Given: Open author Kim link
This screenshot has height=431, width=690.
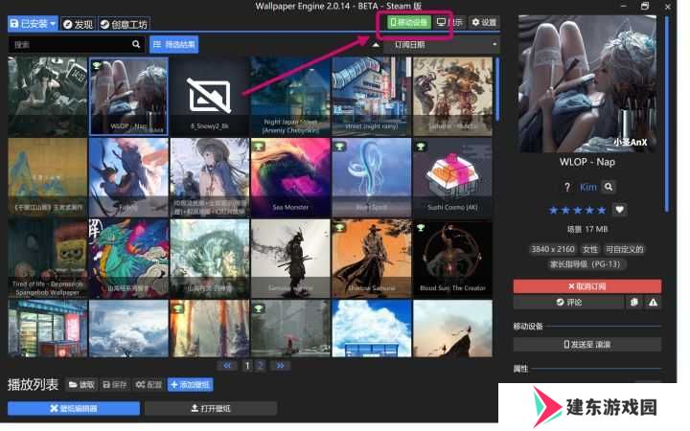Looking at the screenshot, I should click(x=587, y=188).
